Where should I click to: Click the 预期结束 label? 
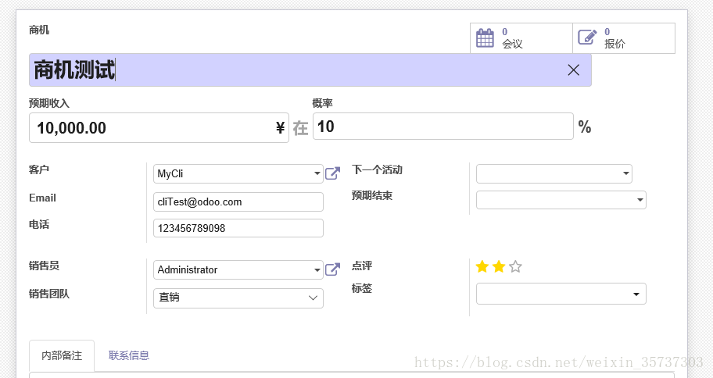pos(372,195)
